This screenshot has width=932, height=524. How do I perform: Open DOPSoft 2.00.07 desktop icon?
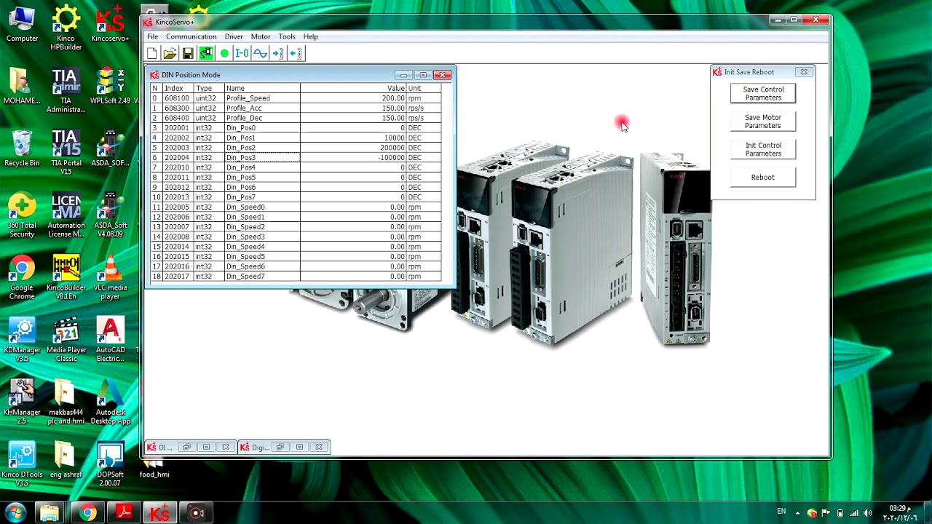[110, 464]
